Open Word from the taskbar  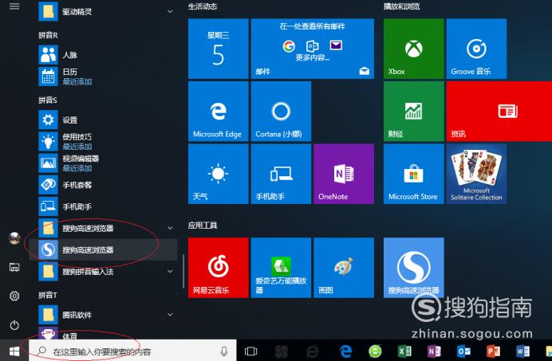click(522, 351)
